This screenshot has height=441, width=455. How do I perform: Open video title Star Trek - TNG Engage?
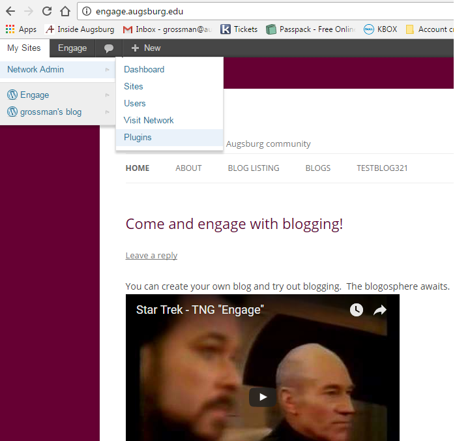(200, 310)
